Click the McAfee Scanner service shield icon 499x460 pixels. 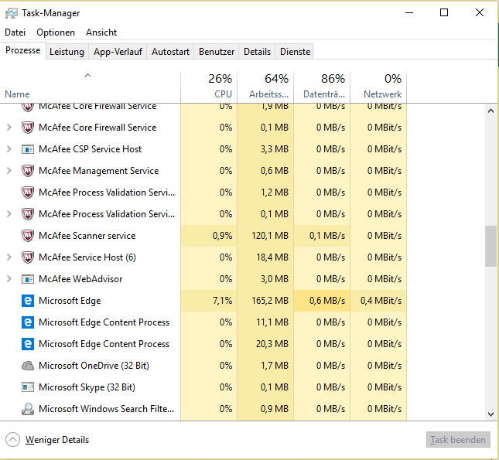[28, 236]
